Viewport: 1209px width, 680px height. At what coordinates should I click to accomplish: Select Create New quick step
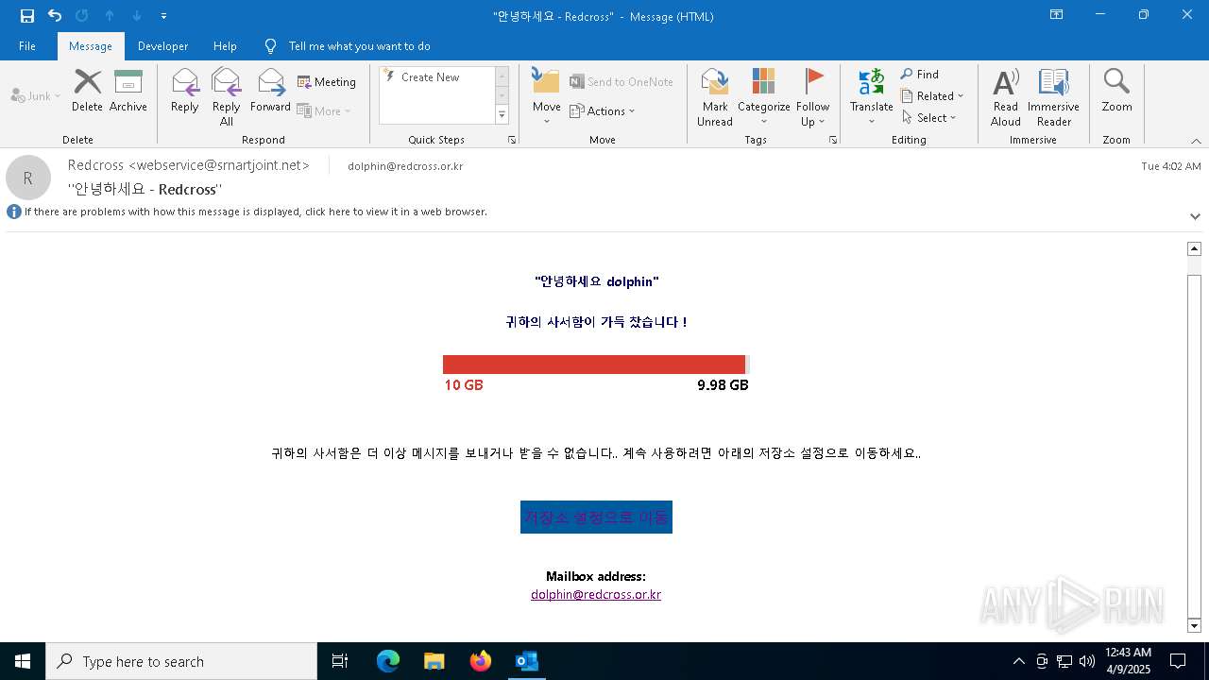coord(437,77)
